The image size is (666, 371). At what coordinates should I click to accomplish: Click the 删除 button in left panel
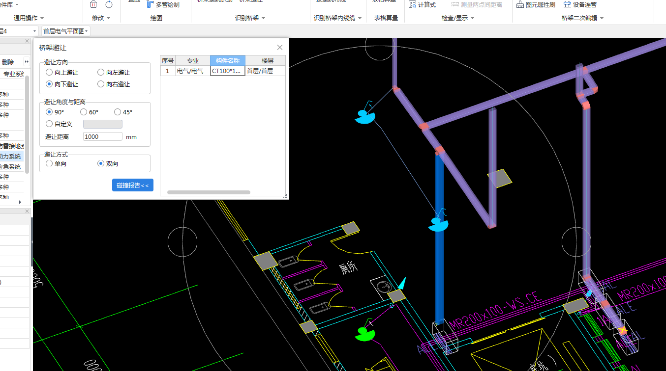pos(8,62)
